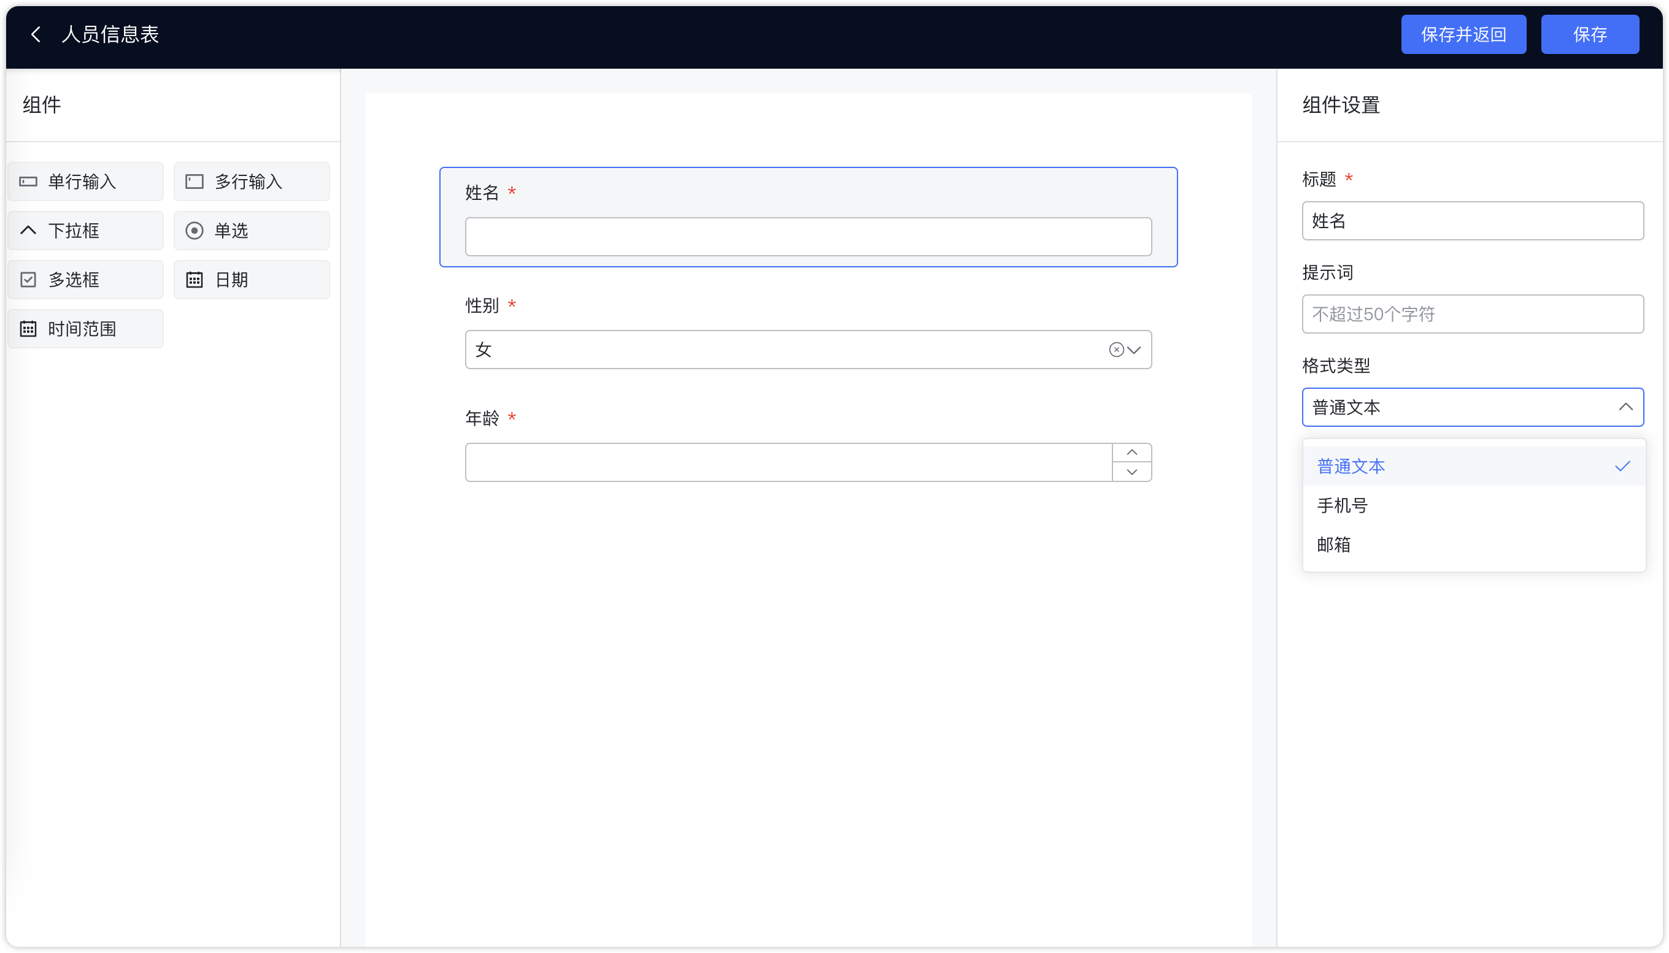Add a 单行输入 component
This screenshot has width=1669, height=953.
86,182
